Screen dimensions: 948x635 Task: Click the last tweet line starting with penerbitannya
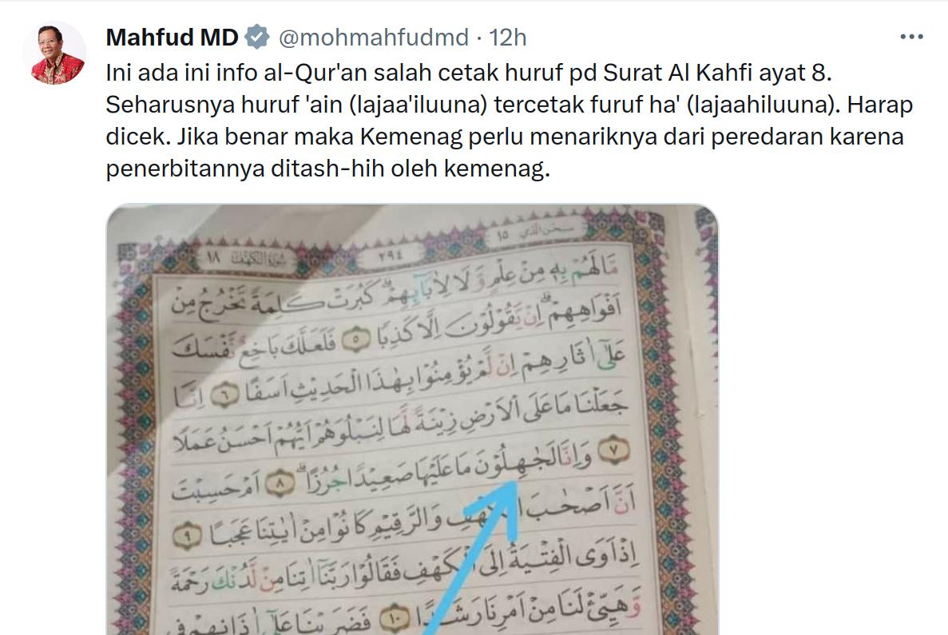(x=328, y=168)
